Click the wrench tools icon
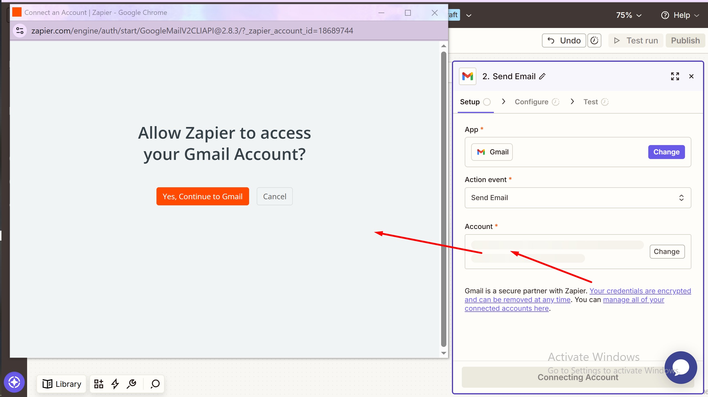The height and width of the screenshot is (397, 708). (132, 384)
